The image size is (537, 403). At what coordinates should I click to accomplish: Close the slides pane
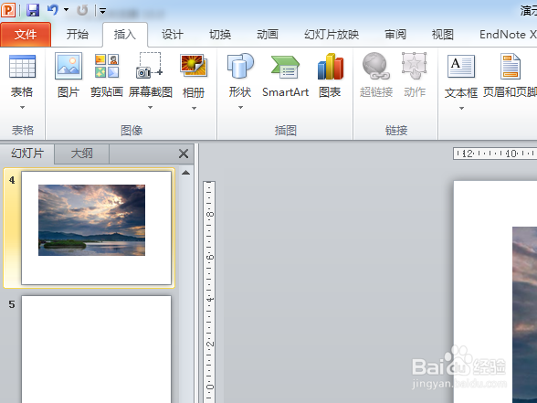click(x=184, y=154)
